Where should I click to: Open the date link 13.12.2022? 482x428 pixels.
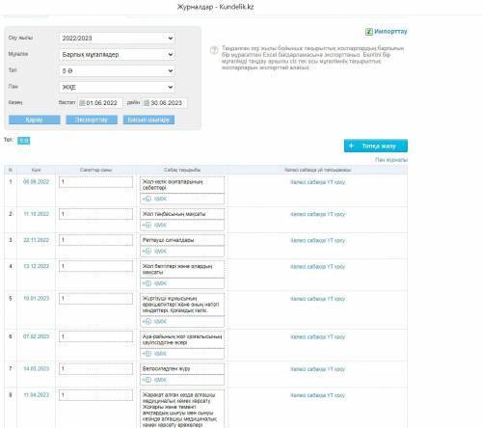36,266
